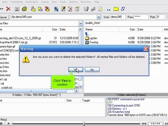Screen dimensions: 168x126
Task: Expand the server address dropdown
Action: 99,17
